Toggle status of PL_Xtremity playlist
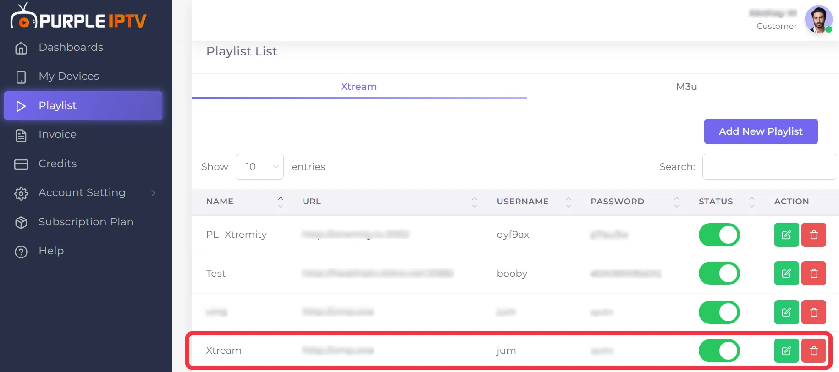Viewport: 839px width, 372px height. coord(719,235)
